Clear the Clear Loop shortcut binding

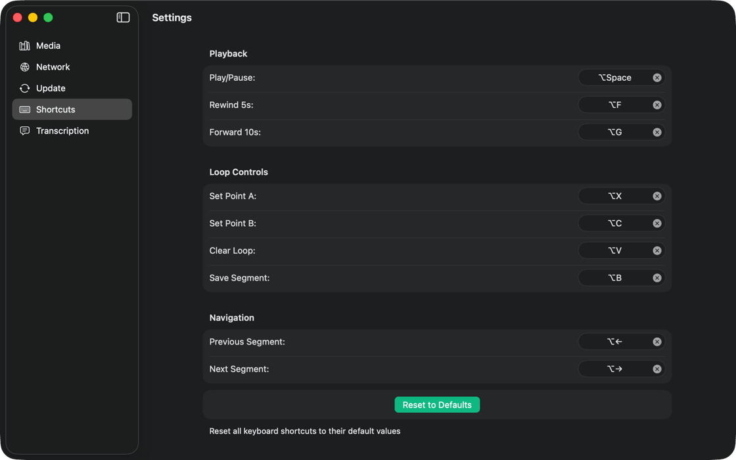[656, 250]
